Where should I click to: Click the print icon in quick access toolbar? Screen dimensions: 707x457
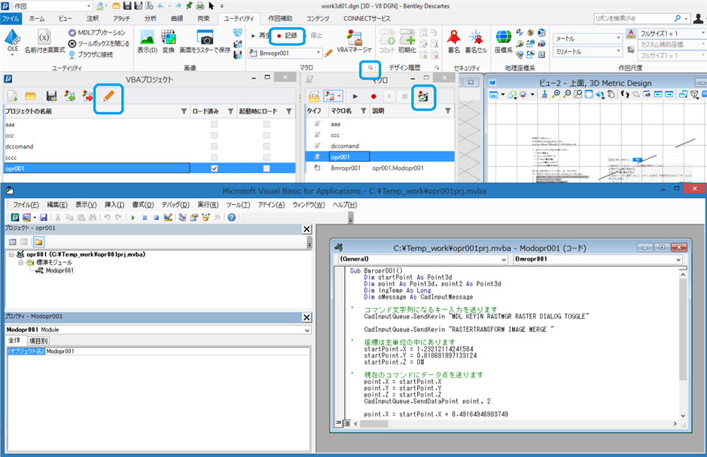[x=200, y=6]
